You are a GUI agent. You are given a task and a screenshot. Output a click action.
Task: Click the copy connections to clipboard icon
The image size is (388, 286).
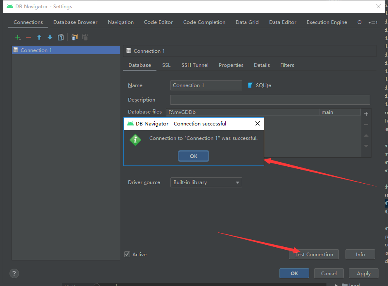(74, 37)
